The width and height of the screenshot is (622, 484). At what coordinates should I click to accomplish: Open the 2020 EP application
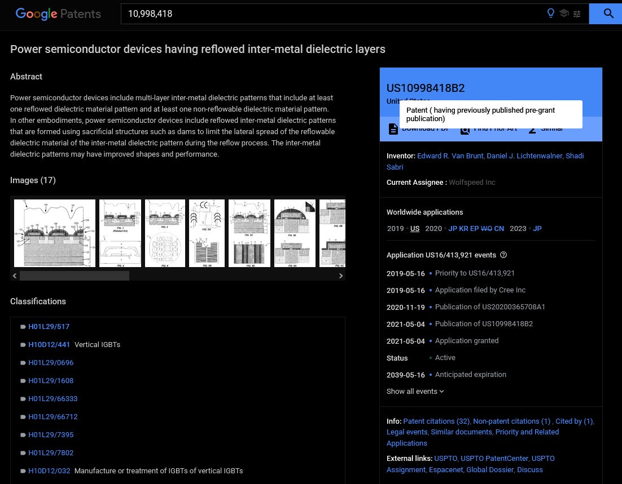[475, 229]
